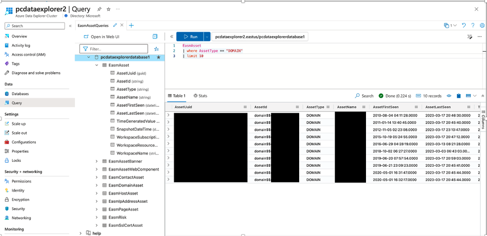Open Configurations settings
The width and height of the screenshot is (487, 236).
pos(24,142)
